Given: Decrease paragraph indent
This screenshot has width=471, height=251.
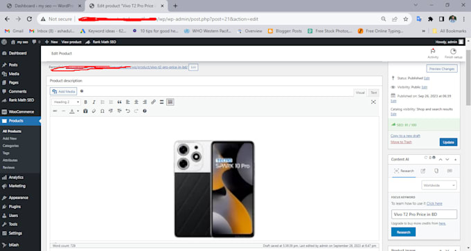Looking at the screenshot, I should [x=111, y=111].
